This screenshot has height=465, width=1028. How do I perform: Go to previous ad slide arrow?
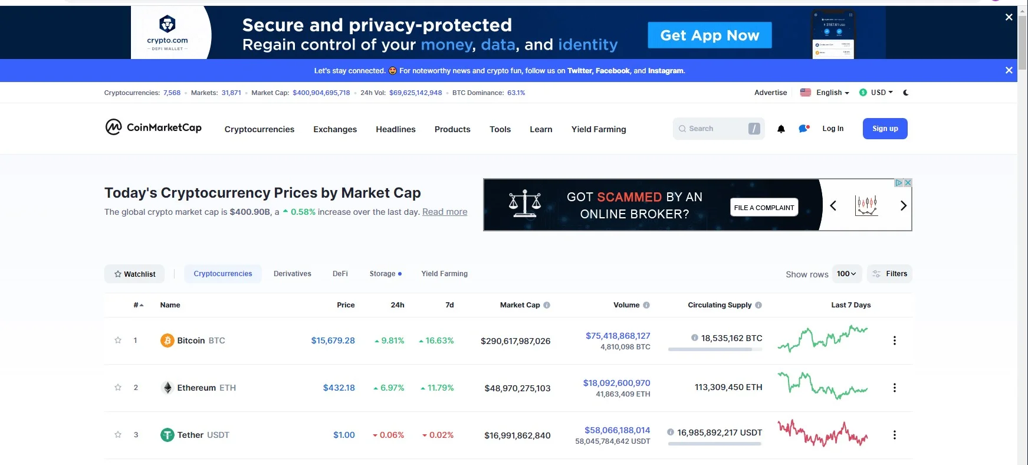tap(833, 205)
